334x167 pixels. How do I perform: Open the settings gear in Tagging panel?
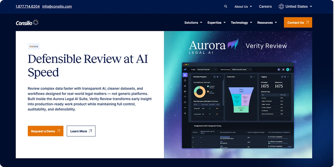(x=285, y=77)
